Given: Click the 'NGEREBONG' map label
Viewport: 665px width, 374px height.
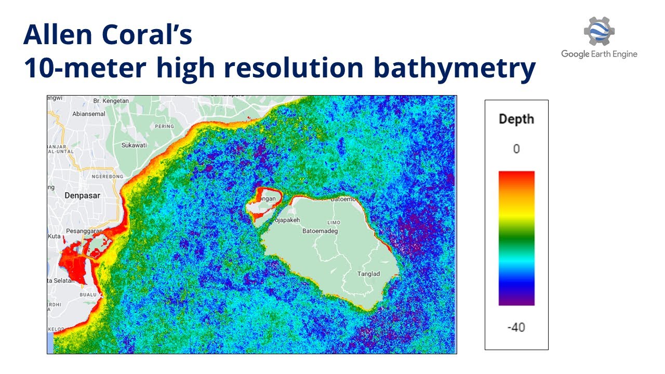Looking at the screenshot, I should (107, 177).
